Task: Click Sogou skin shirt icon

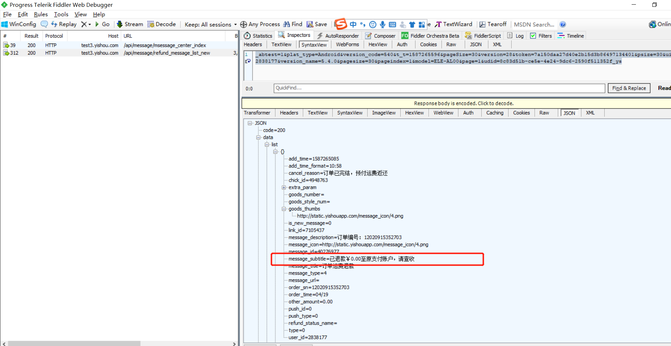Action: point(412,24)
